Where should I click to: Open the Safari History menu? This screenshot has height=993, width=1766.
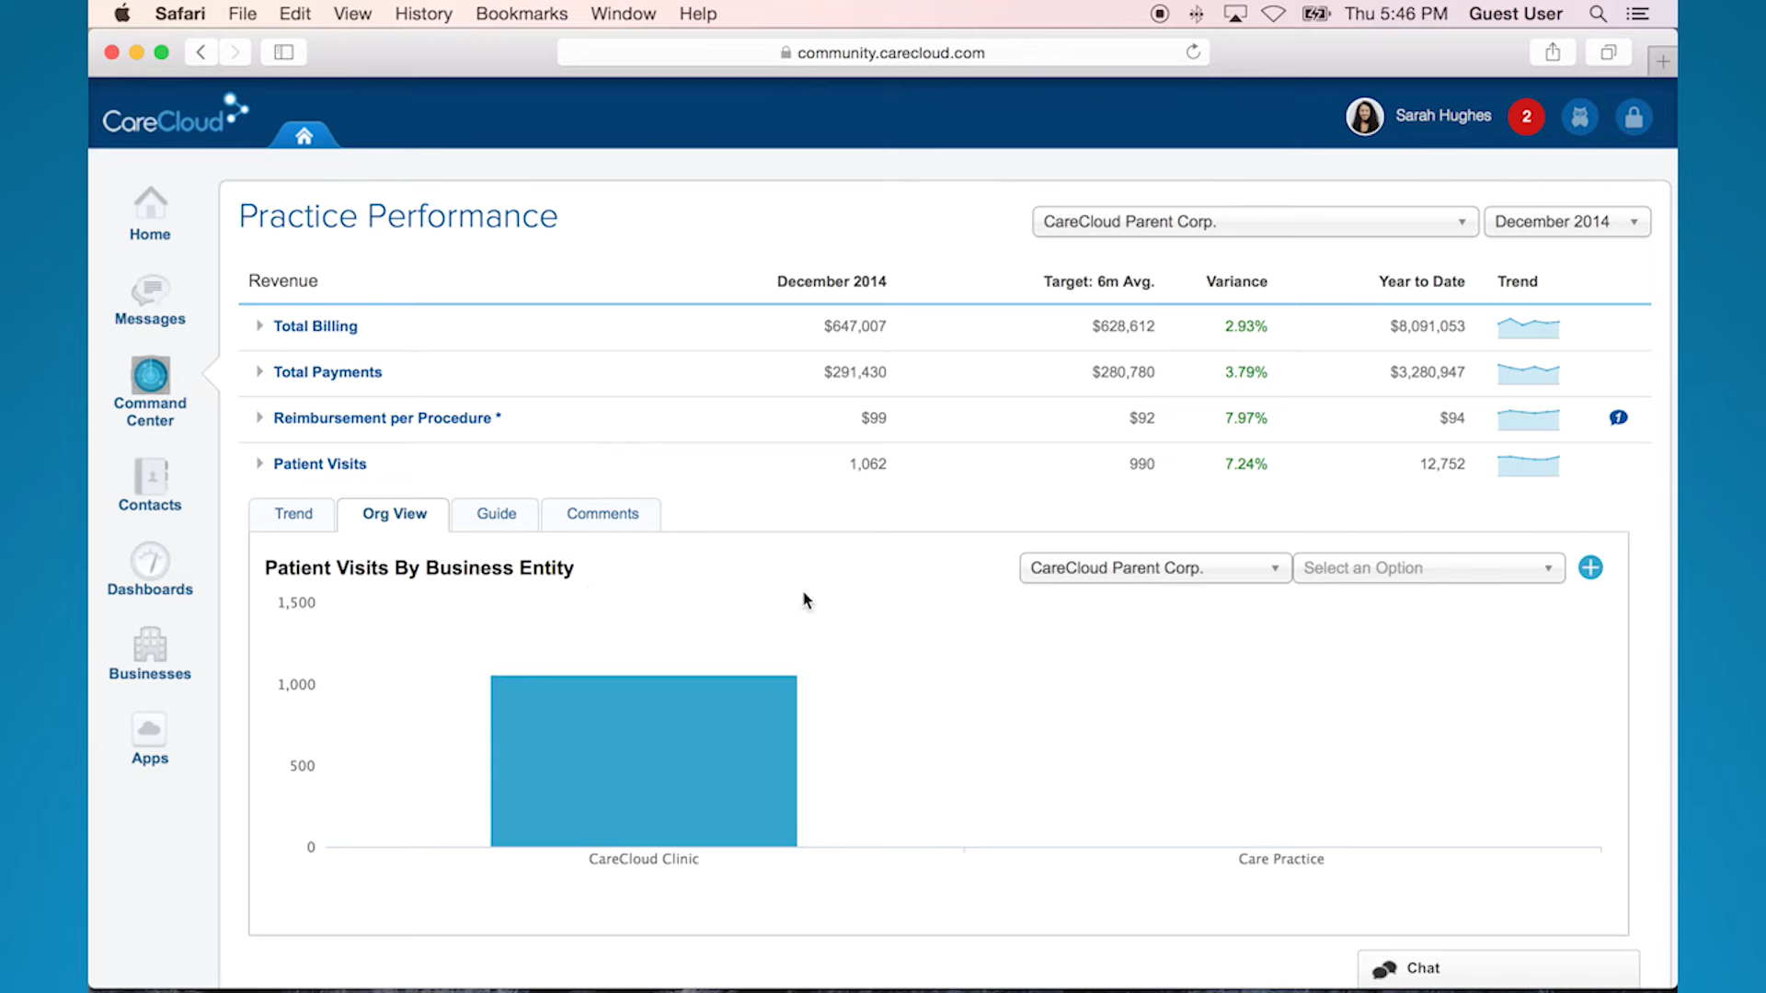point(423,14)
